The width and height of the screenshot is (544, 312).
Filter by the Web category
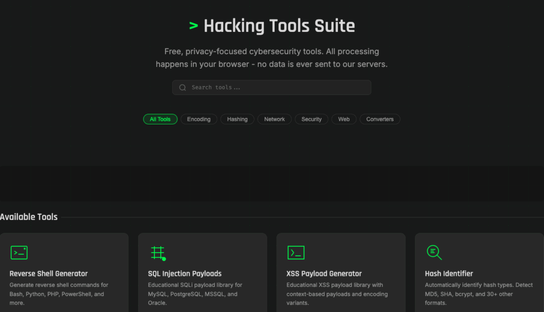coord(344,119)
